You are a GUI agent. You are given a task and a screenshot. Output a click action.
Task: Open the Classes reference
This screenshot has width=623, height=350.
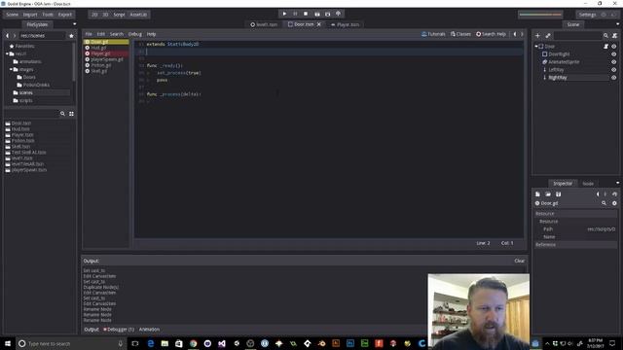(460, 34)
